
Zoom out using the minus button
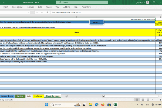tap(153, 100)
